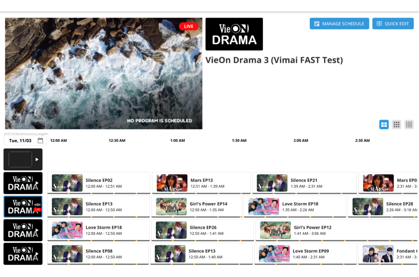Click the Manage Schedule button
Image resolution: width=419 pixels, height=277 pixels.
pos(339,24)
